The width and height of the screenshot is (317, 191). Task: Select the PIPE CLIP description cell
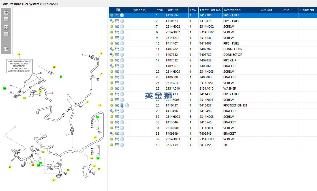pos(241,60)
